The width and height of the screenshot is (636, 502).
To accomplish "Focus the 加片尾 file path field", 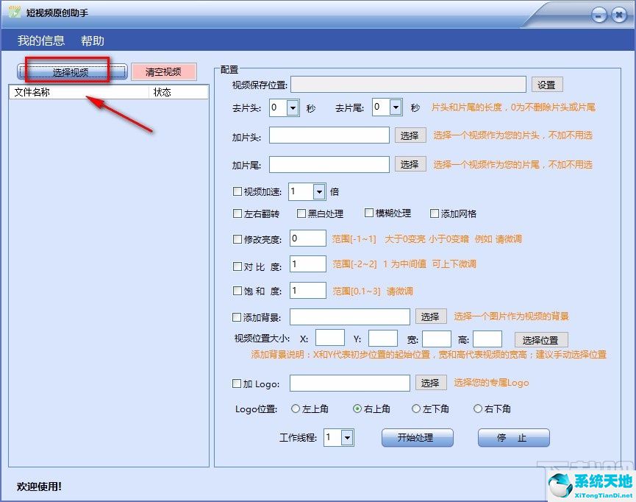I will (x=329, y=164).
